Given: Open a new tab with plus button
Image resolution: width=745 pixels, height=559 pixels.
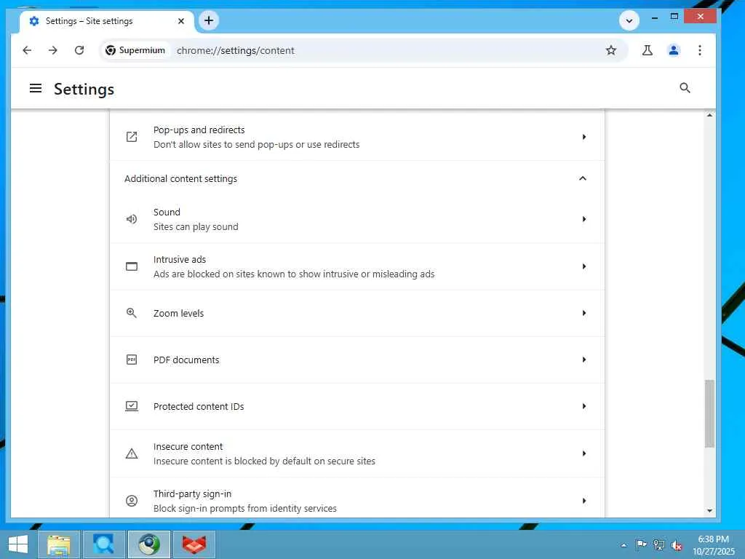Looking at the screenshot, I should point(209,20).
